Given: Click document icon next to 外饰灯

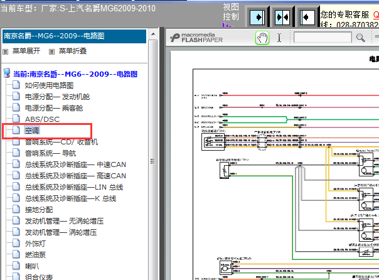Looking at the screenshot, I should click(16, 243).
